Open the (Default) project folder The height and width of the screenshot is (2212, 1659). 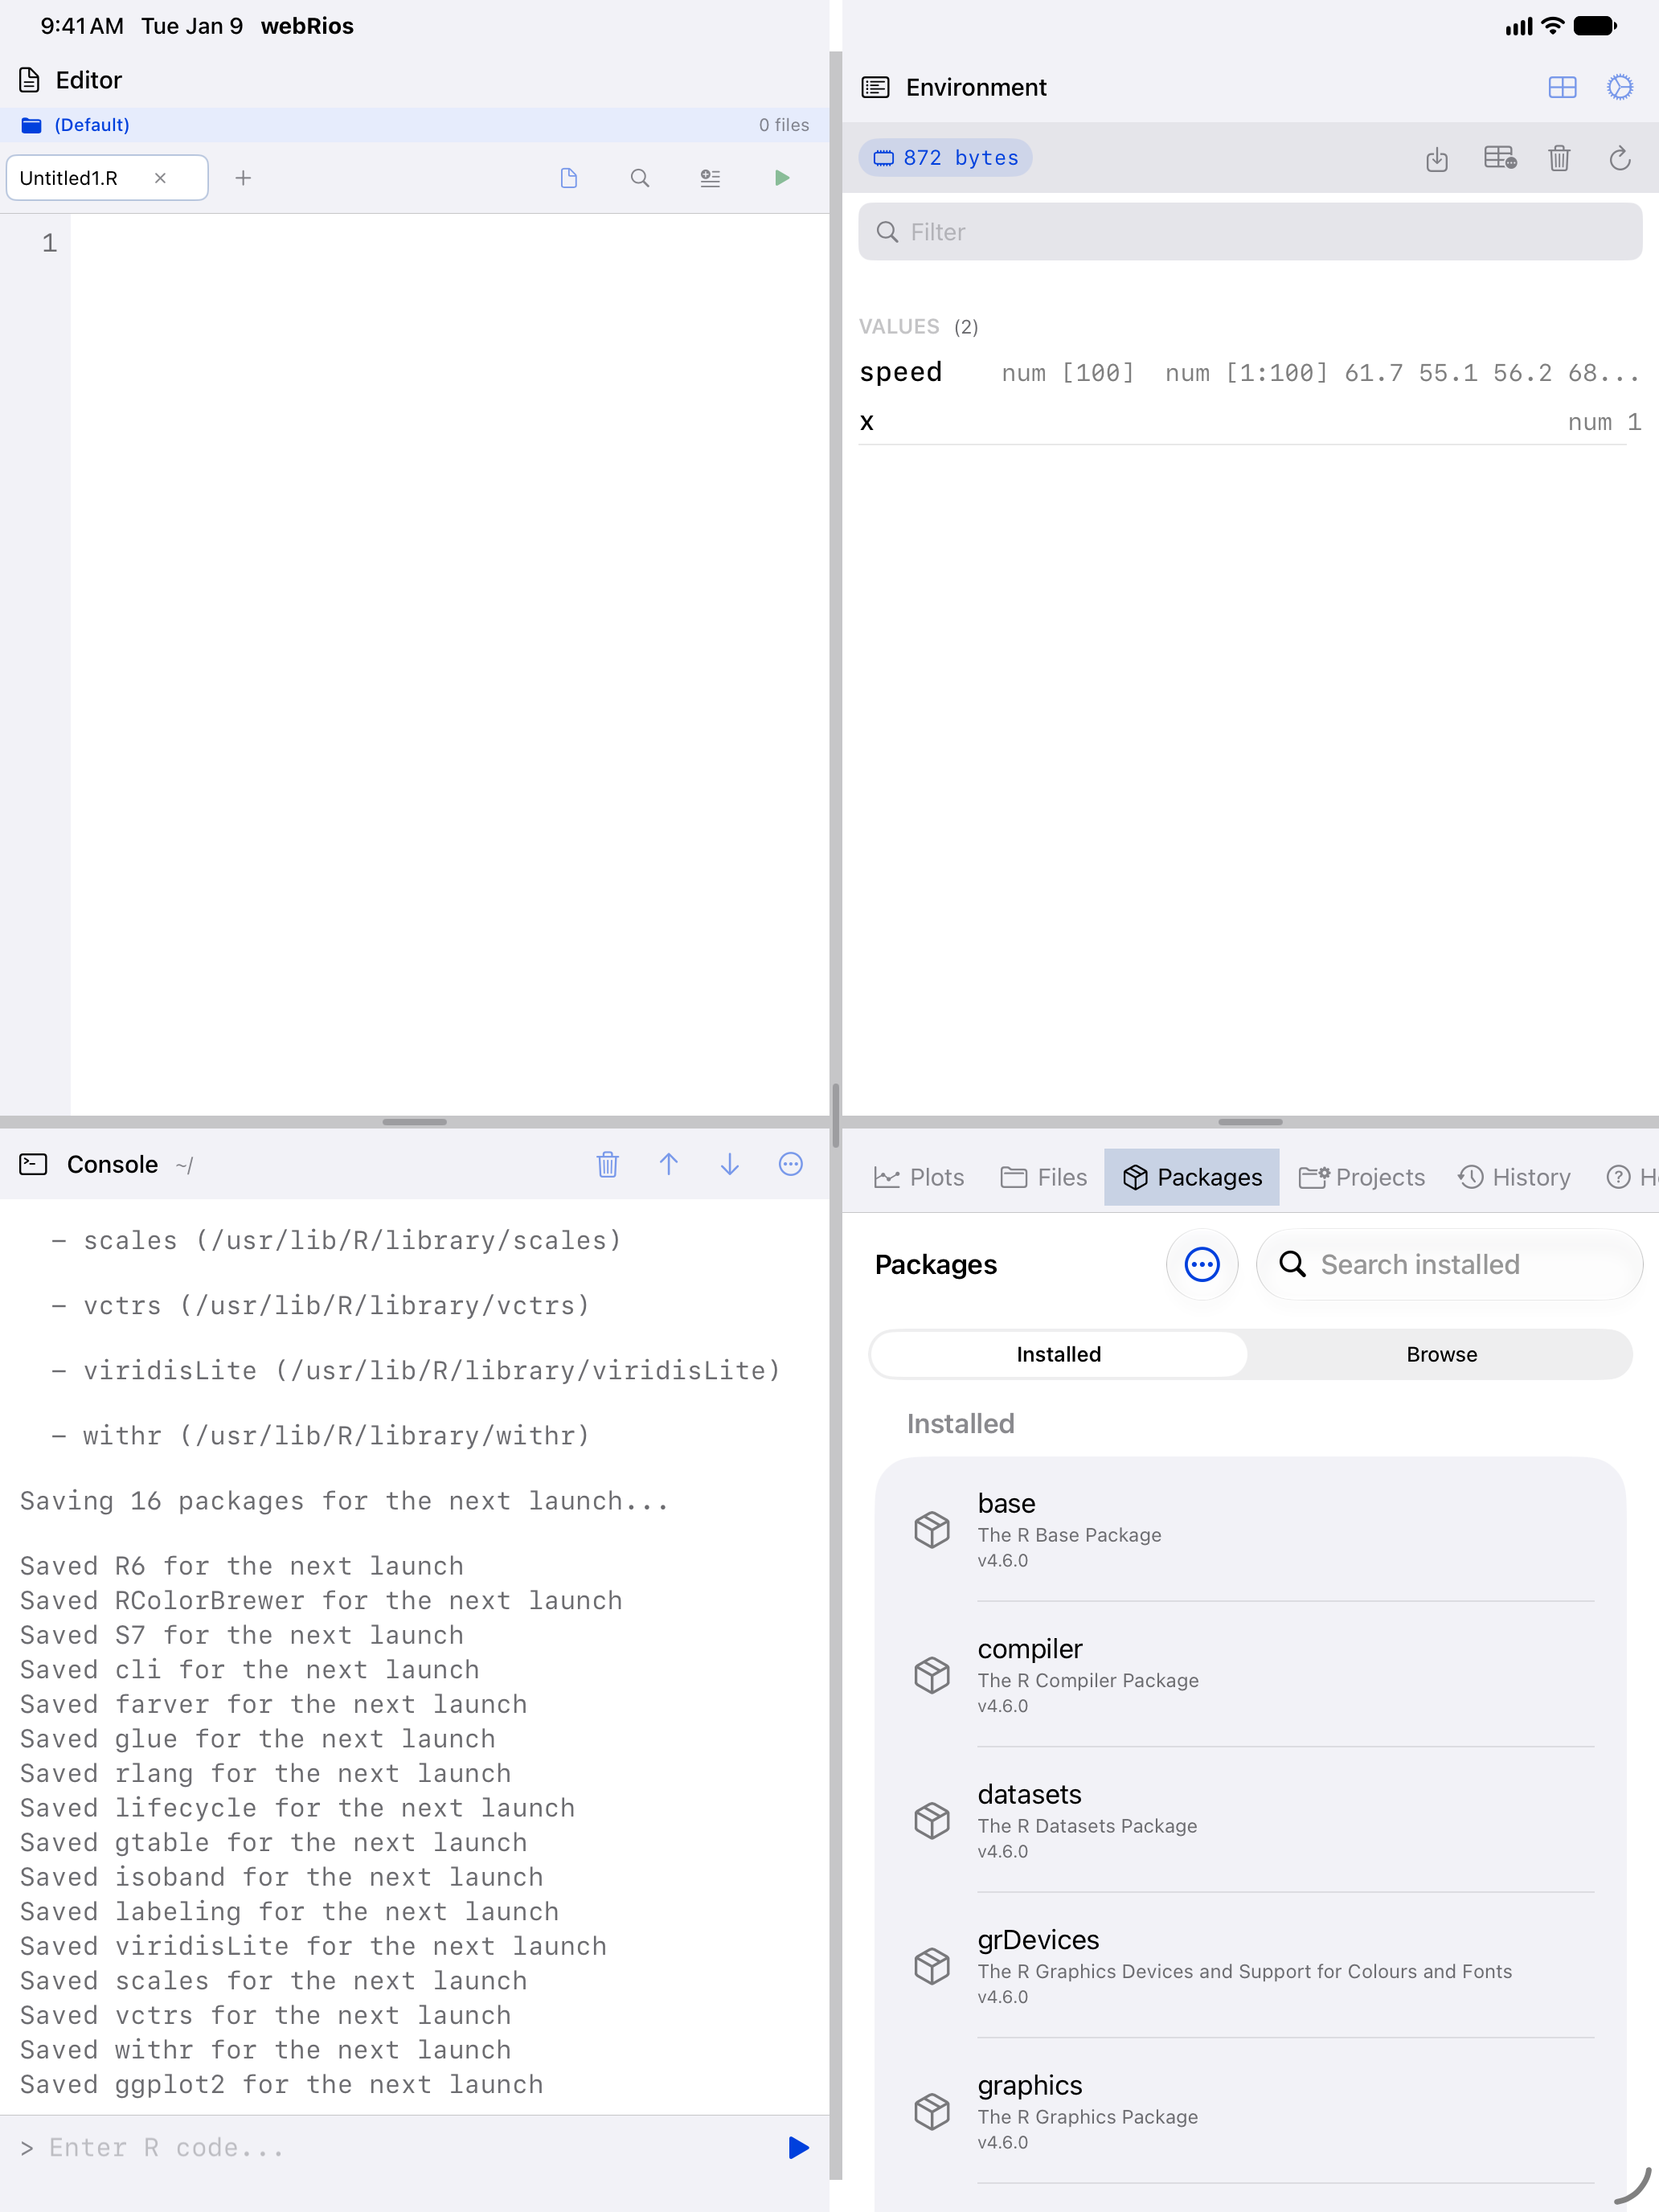pyautogui.click(x=76, y=125)
